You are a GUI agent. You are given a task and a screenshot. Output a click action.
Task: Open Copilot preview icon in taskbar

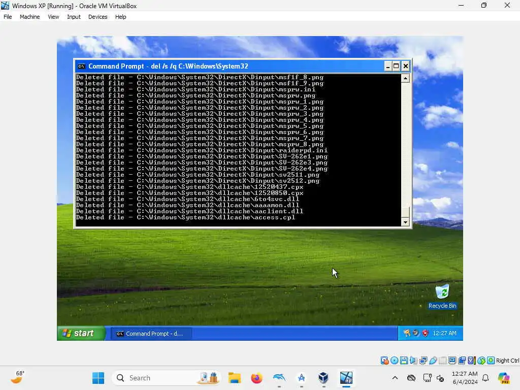coord(504,378)
